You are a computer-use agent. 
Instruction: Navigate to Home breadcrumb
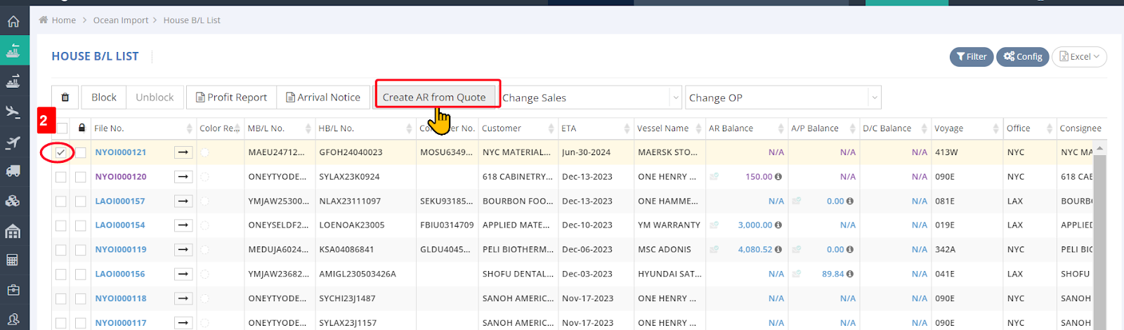[x=63, y=20]
